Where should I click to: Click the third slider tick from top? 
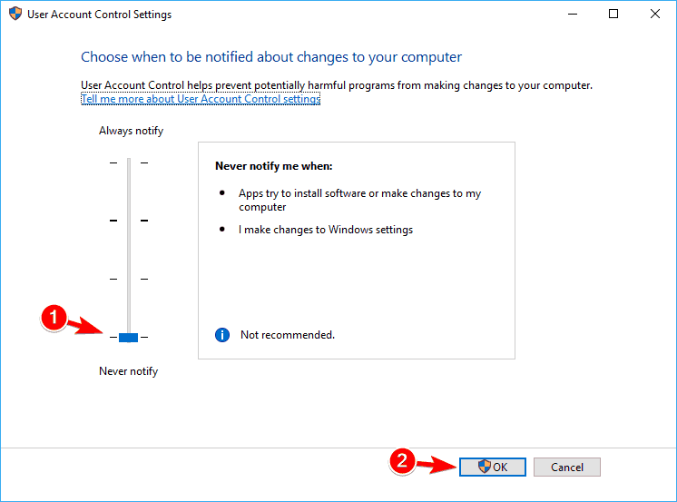point(129,279)
